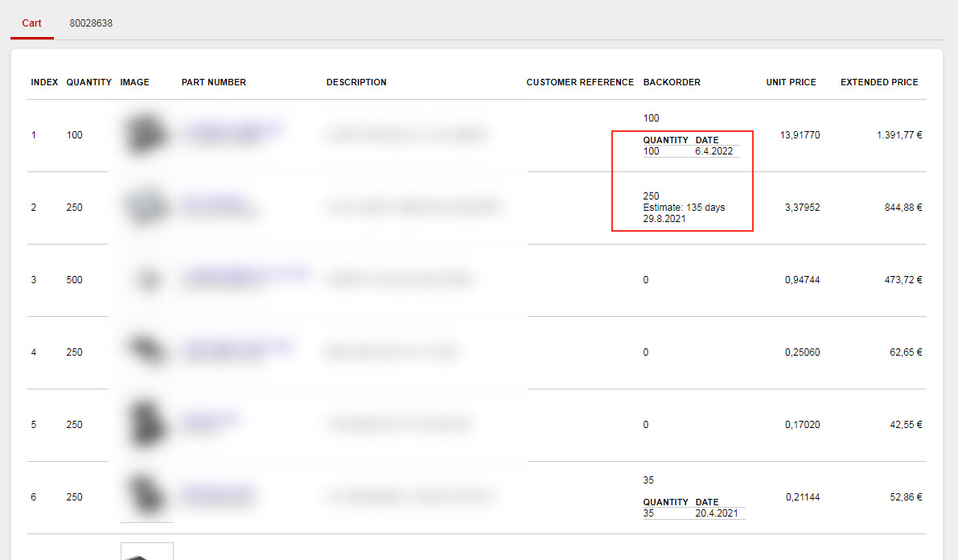Follow the part number link for index 3
This screenshot has width=958, height=560.
point(245,274)
